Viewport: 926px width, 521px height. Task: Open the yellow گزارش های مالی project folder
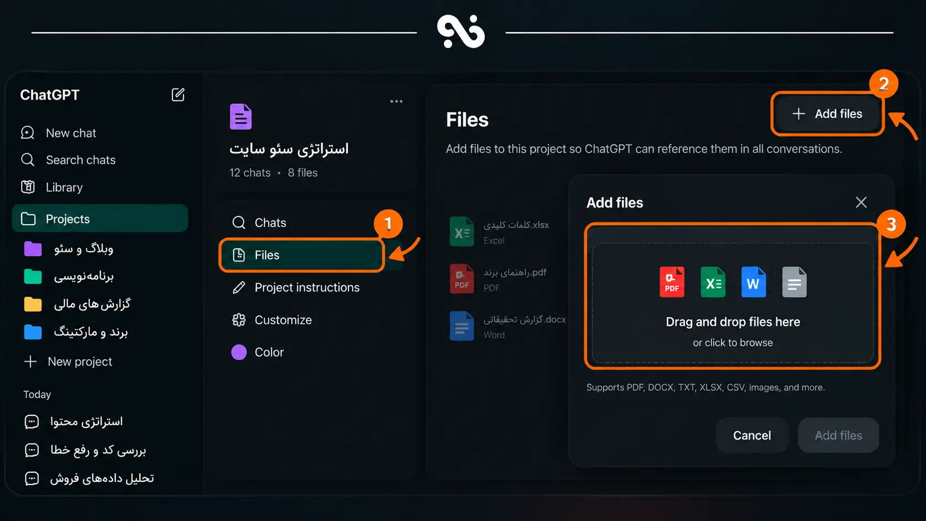point(77,304)
